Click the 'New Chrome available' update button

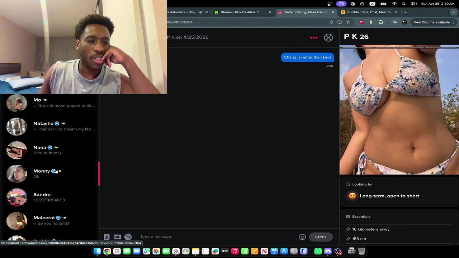(x=434, y=22)
